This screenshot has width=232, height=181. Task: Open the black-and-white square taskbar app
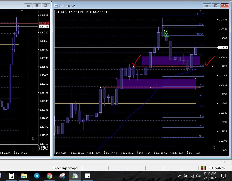click(x=88, y=176)
